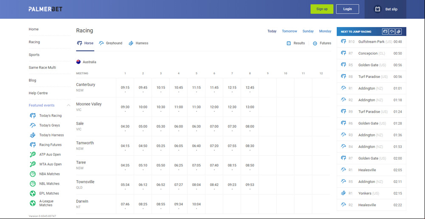Click NBA Matches basketball icon

click(33, 174)
